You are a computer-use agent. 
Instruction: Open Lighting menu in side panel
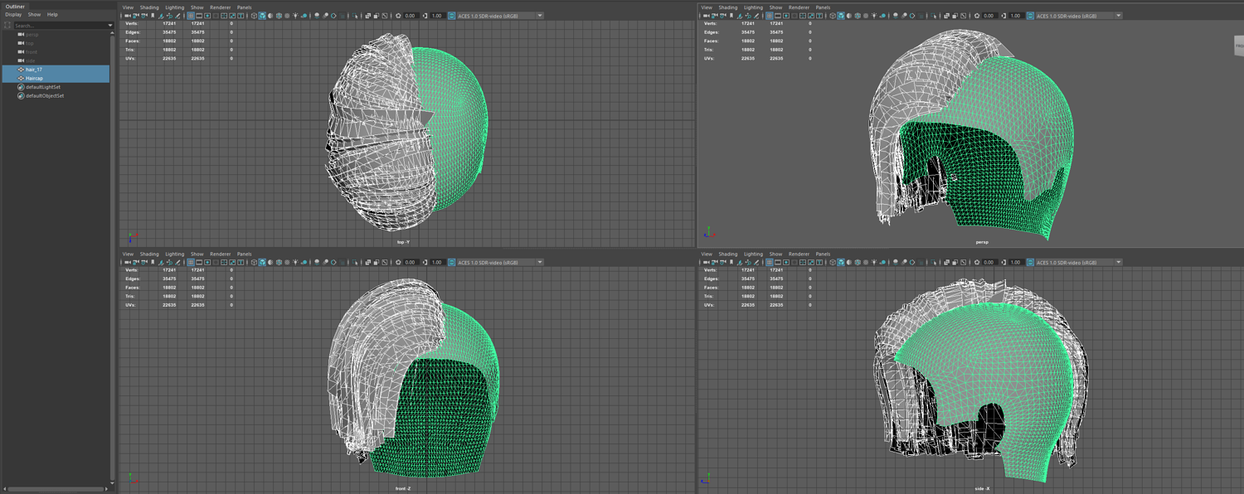pyautogui.click(x=753, y=254)
